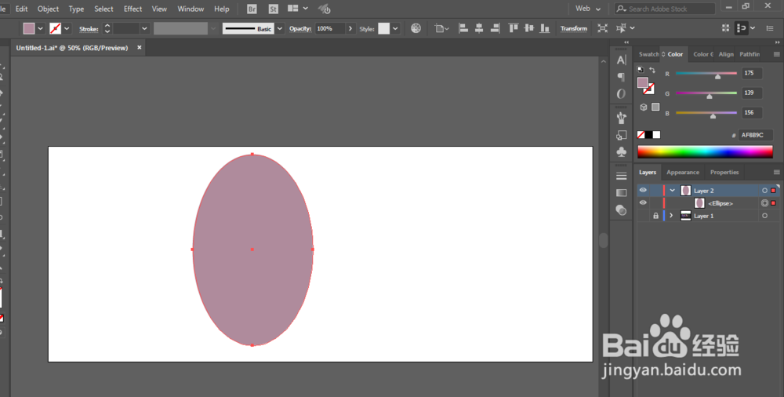Open the Paragraph panel icon
Image resolution: width=784 pixels, height=397 pixels.
tap(621, 77)
